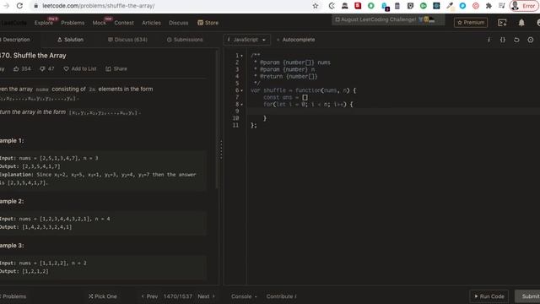The width and height of the screenshot is (540, 304).
Task: Open the Contest page
Action: coord(124,23)
